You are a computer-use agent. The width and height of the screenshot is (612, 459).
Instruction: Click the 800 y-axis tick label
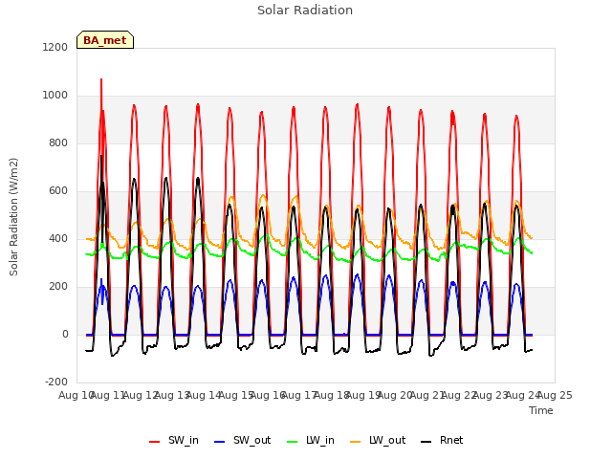click(58, 142)
